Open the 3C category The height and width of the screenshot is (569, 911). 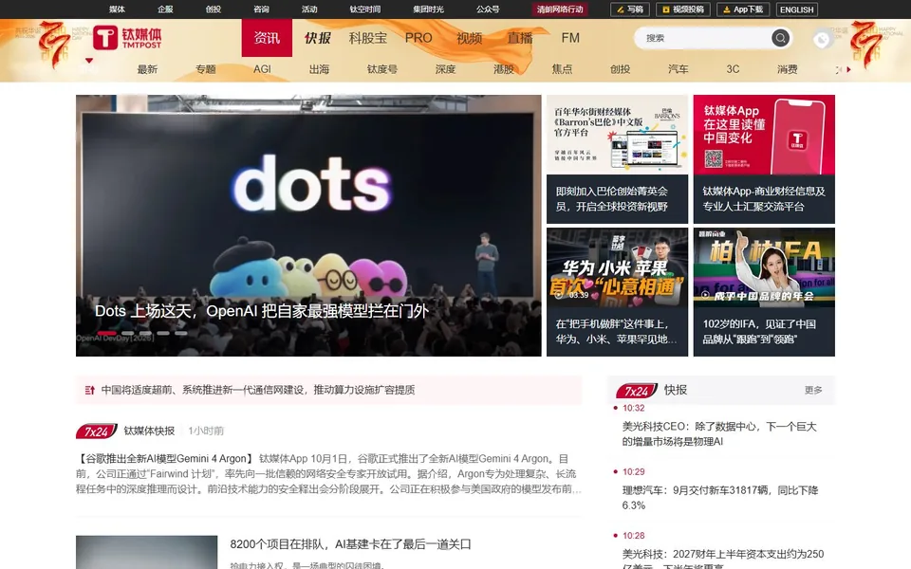tap(733, 69)
